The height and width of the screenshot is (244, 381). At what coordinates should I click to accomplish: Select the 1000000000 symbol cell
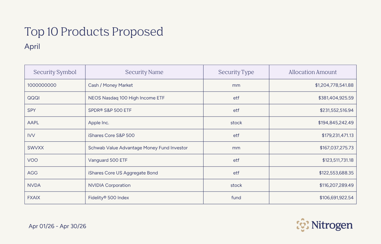tap(55, 85)
